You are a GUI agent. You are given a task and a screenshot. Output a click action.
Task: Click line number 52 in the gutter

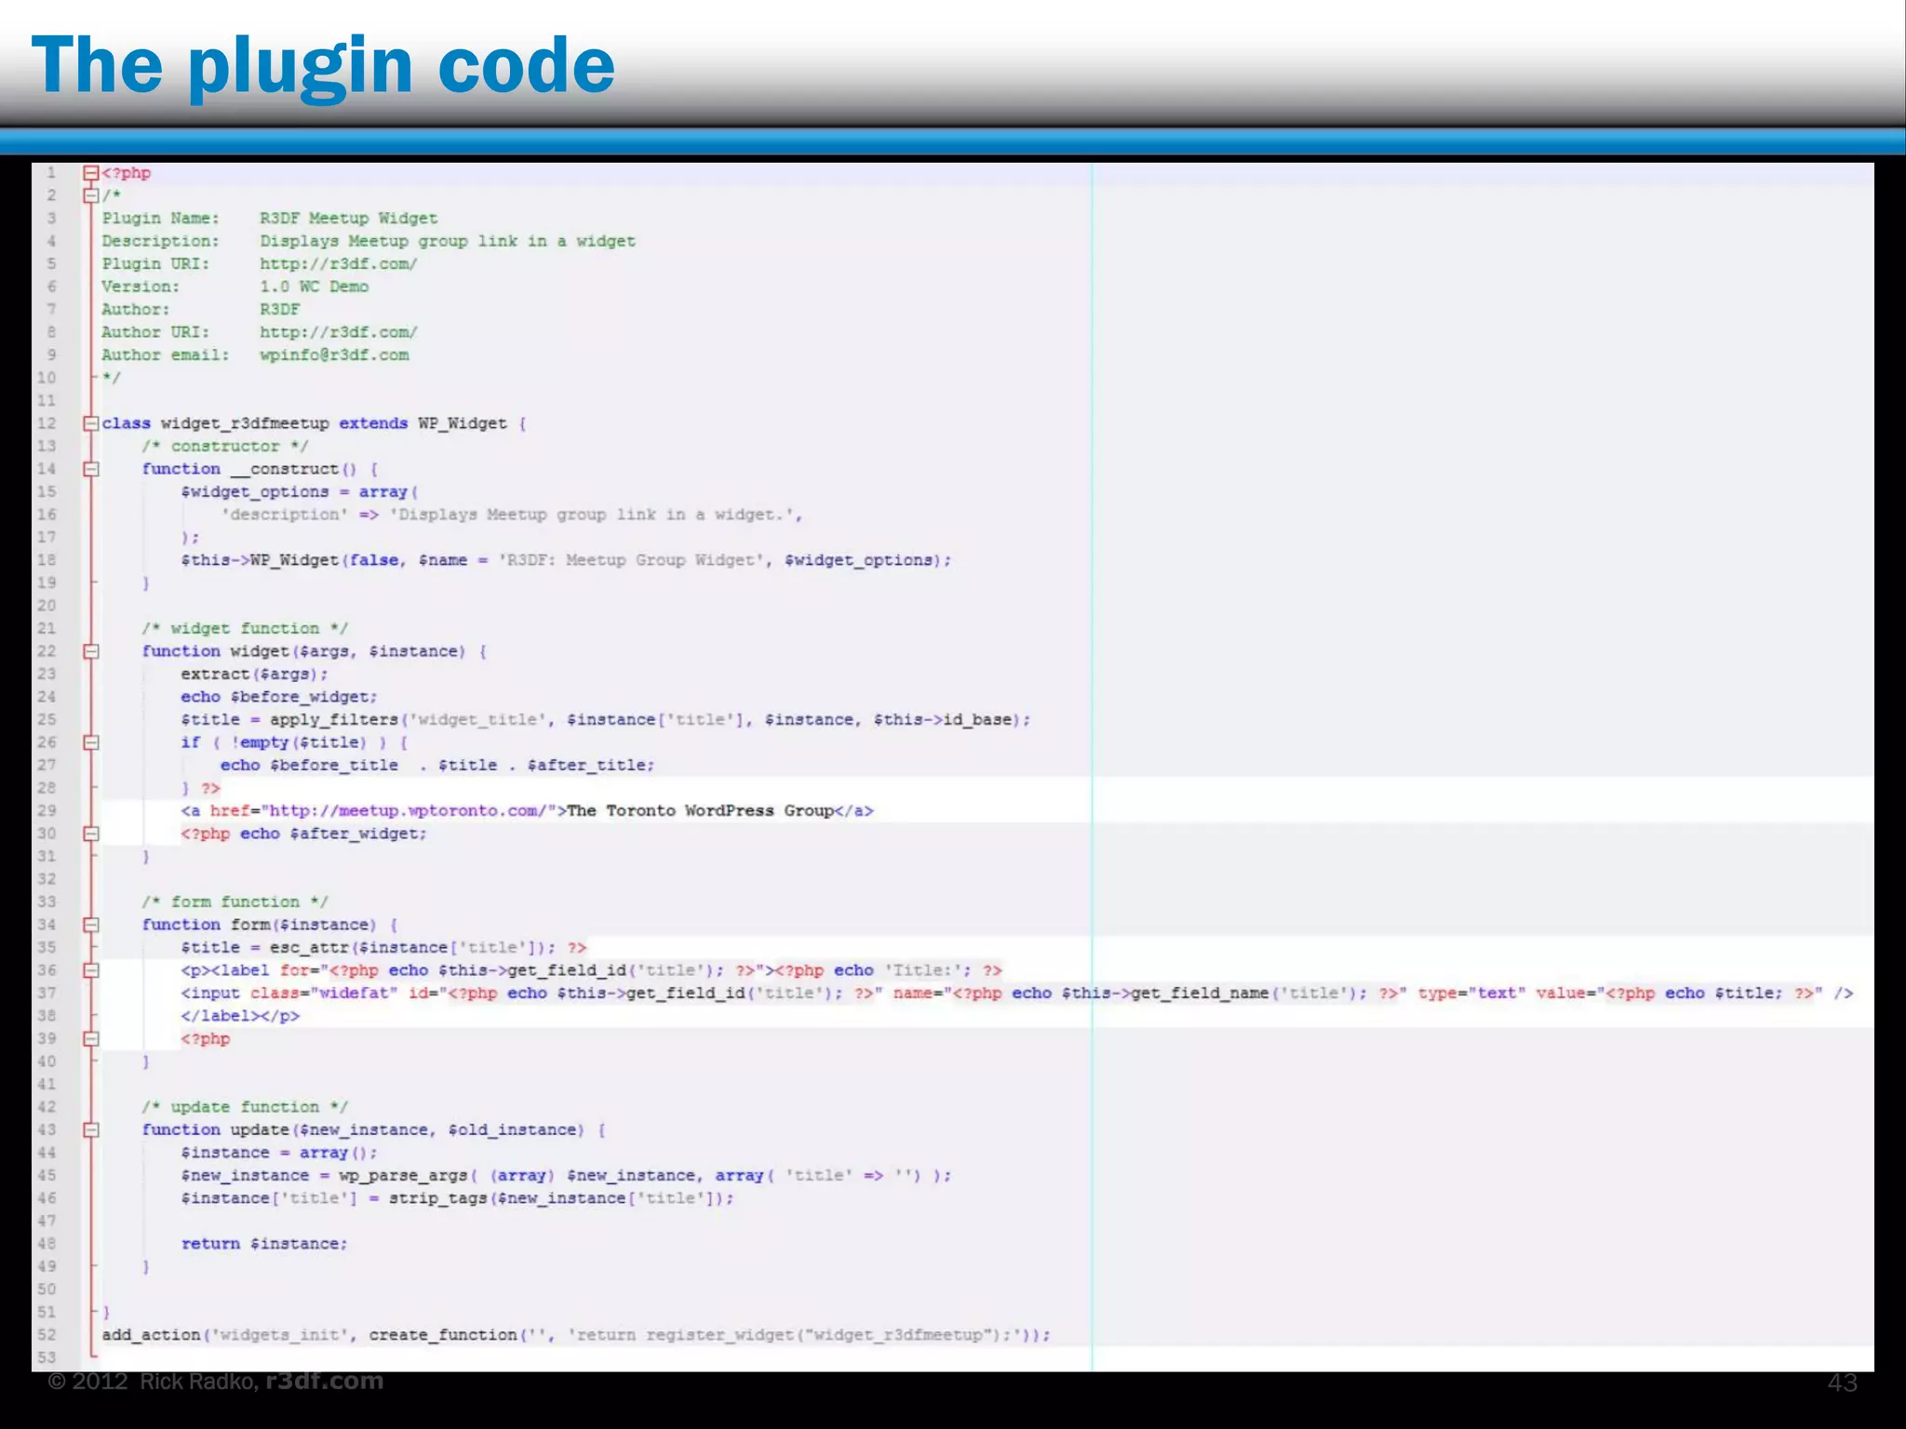pyautogui.click(x=47, y=1335)
